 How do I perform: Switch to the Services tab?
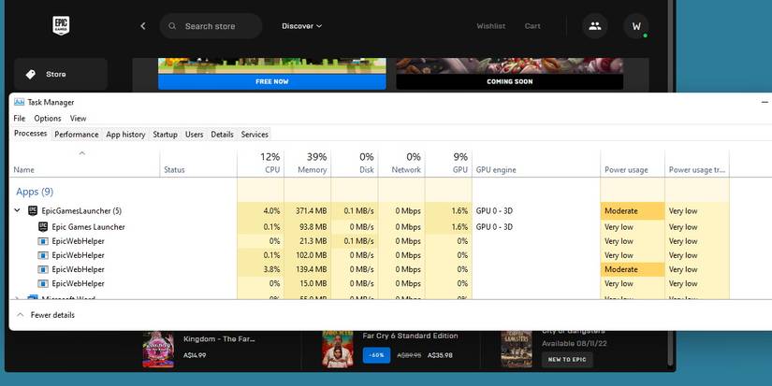pos(255,135)
